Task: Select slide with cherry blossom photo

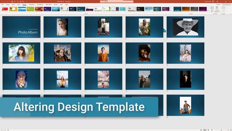Action: pos(103,79)
